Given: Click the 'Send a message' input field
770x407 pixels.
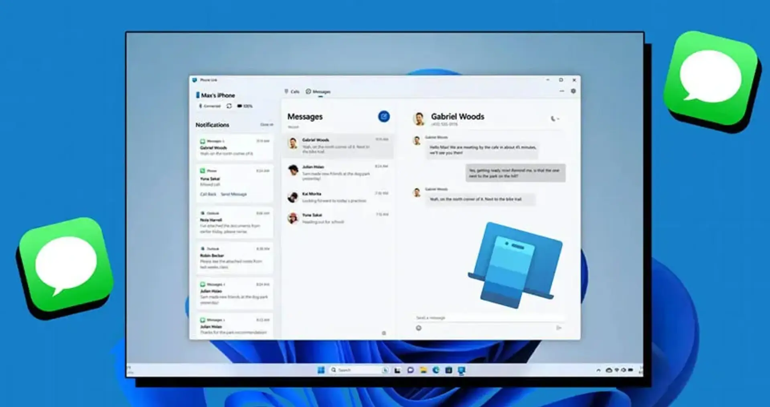Looking at the screenshot, I should (x=490, y=318).
